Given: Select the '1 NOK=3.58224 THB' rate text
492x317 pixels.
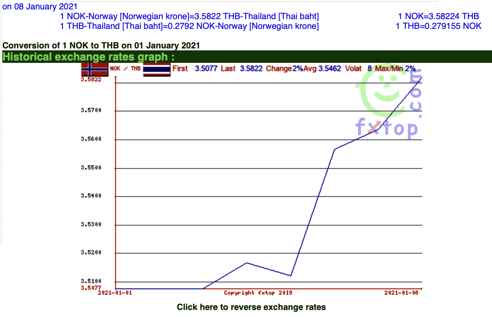Looking at the screenshot, I should pos(438,16).
